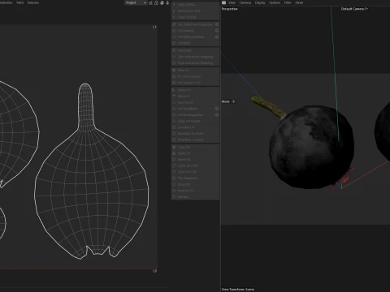Screen dimensions: 390x292
Task: Click the lock icon beside the Project dropdown
Action: [x=156, y=2]
